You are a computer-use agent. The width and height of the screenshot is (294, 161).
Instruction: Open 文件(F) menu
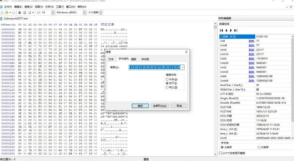8,7
